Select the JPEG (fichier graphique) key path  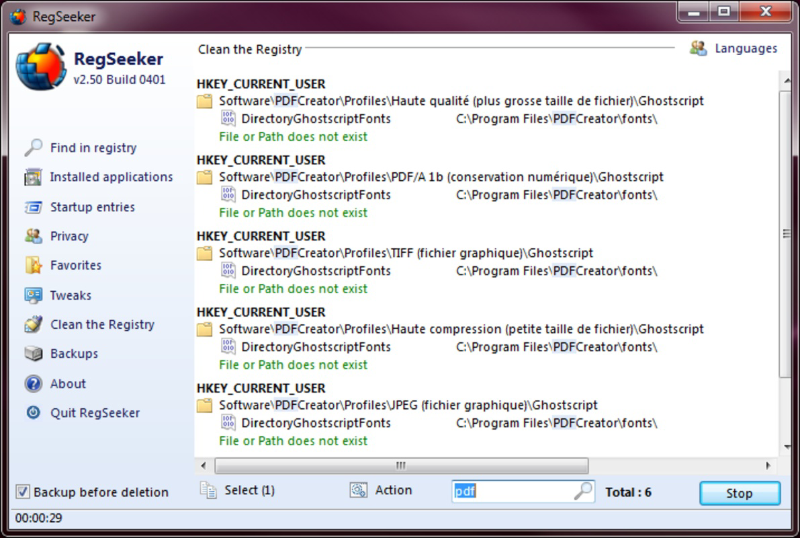pyautogui.click(x=408, y=406)
